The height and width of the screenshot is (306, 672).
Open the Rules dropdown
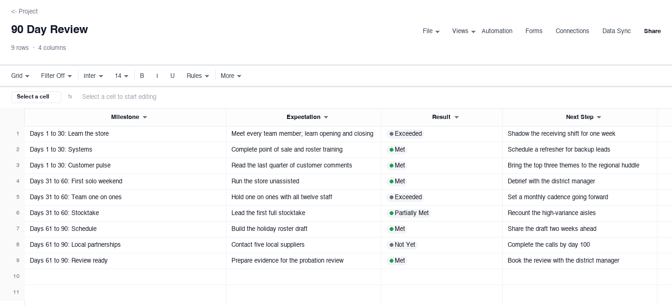coord(198,76)
